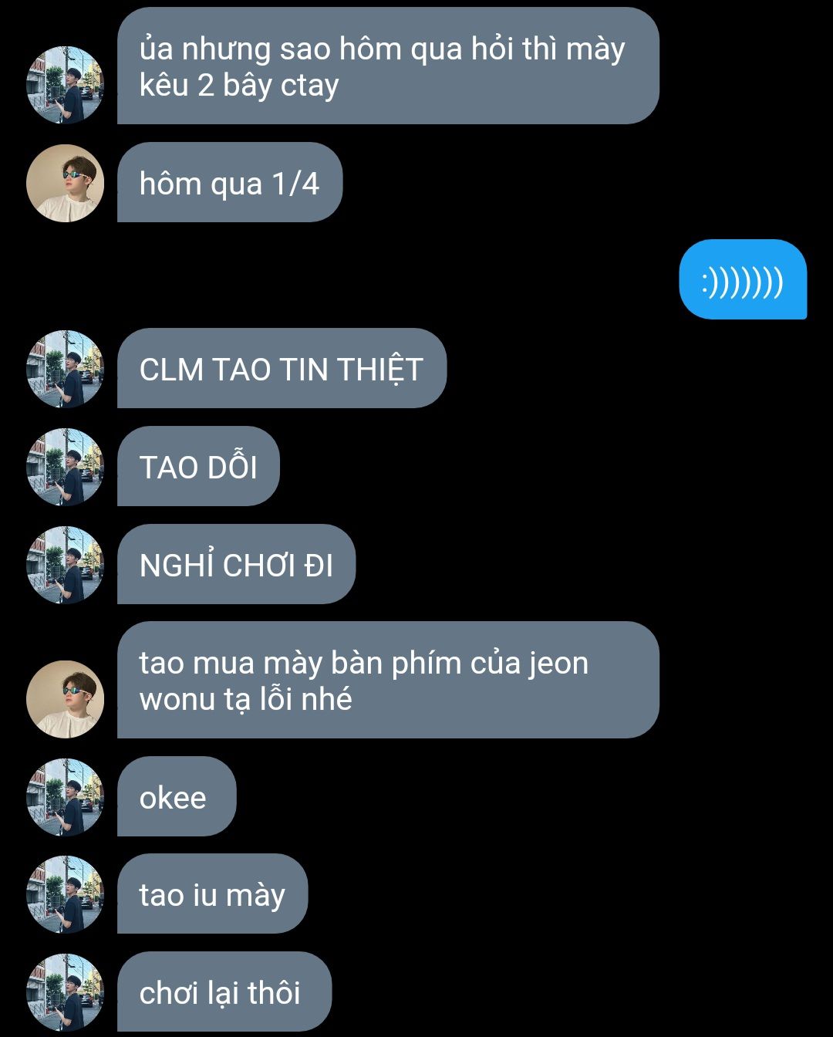Select the "bàn phím của jeon wonu" message
833x1037 pixels.
[388, 680]
